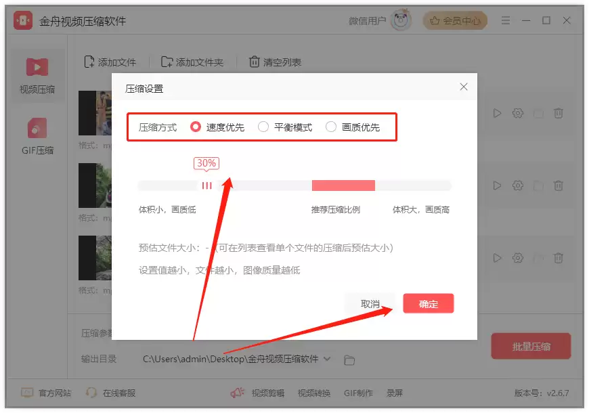Screen dimensions: 589x413
Task: Select 画质优先 radio option
Action: (330, 127)
